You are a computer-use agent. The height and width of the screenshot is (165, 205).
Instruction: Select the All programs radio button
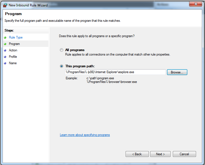(x=62, y=50)
